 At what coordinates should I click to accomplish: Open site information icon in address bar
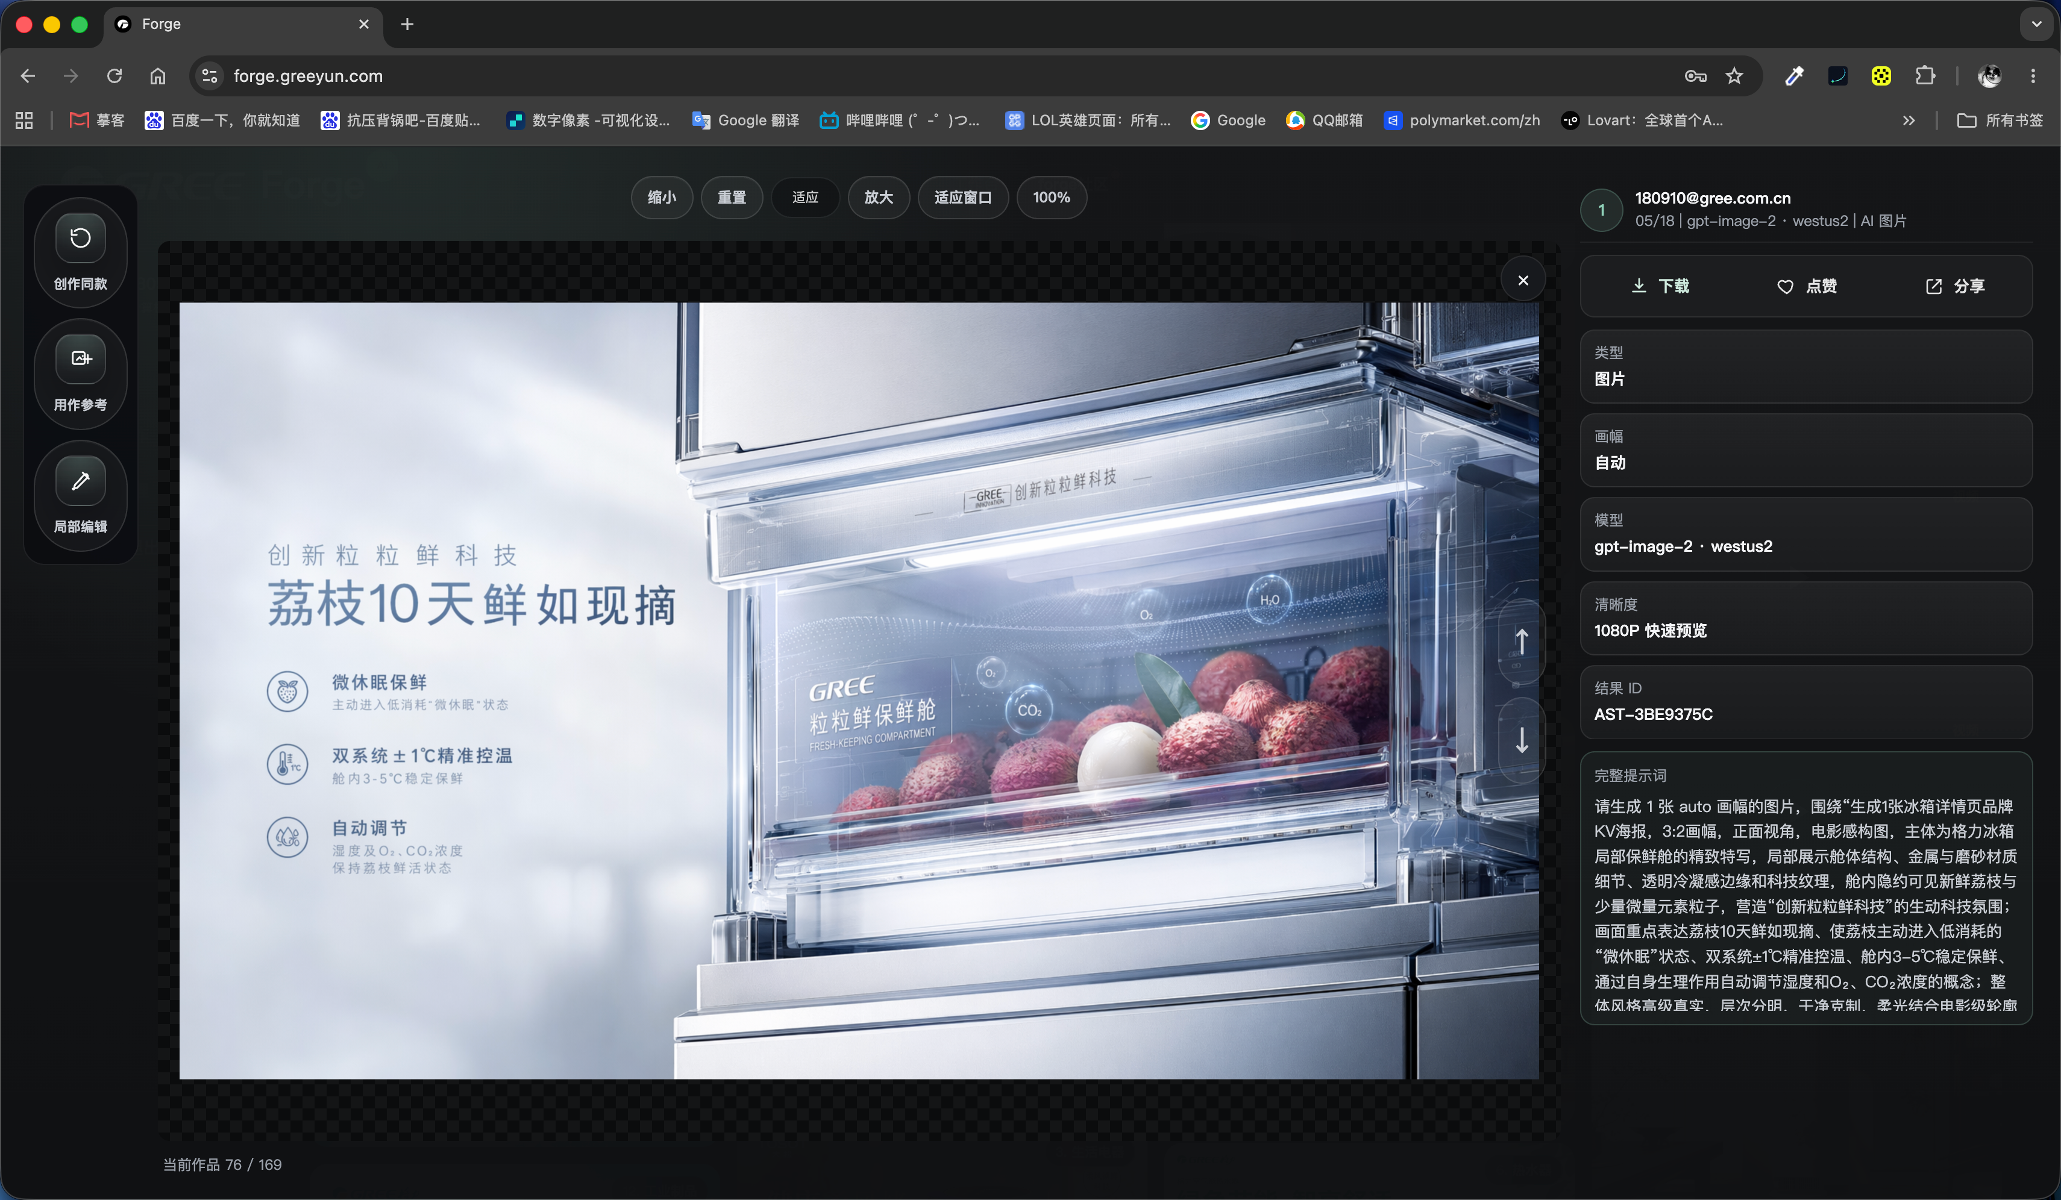pyautogui.click(x=209, y=76)
